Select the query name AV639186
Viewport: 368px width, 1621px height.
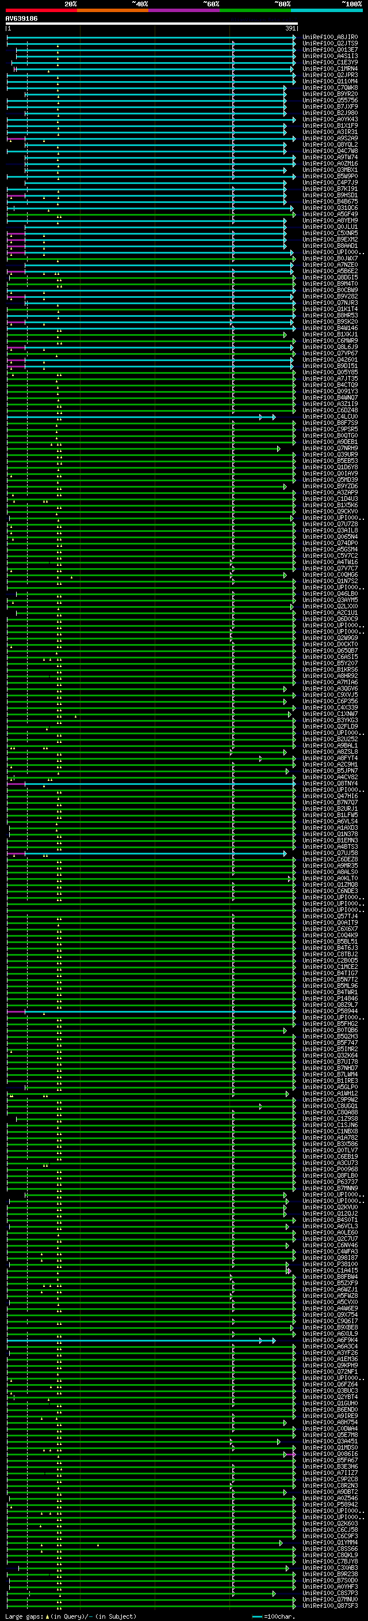[x=21, y=18]
